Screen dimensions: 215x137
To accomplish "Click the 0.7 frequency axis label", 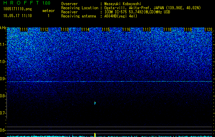I will (x=2, y=113).
